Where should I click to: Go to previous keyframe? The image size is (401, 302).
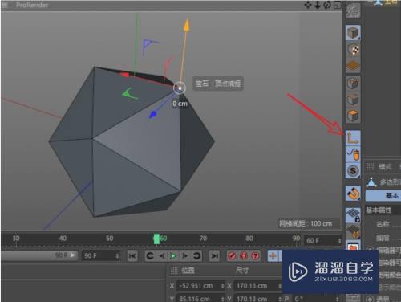[150, 256]
